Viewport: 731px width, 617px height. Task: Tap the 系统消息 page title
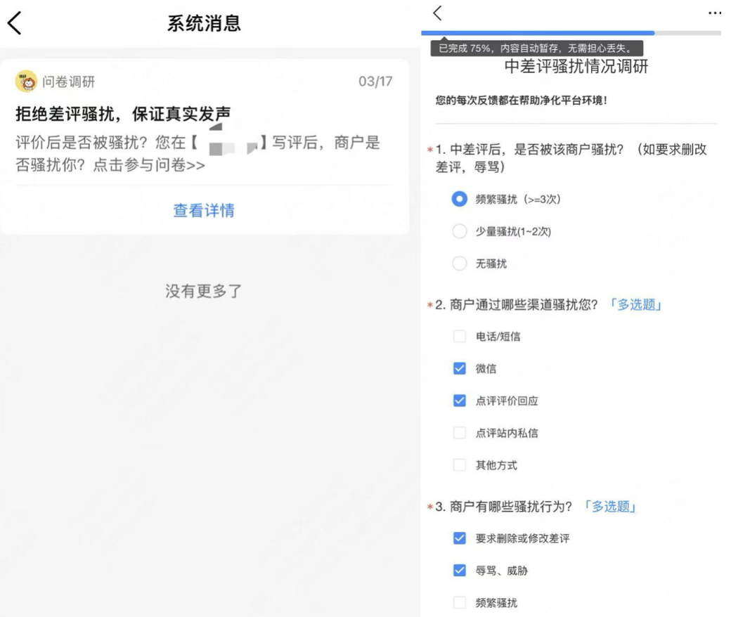tap(204, 23)
